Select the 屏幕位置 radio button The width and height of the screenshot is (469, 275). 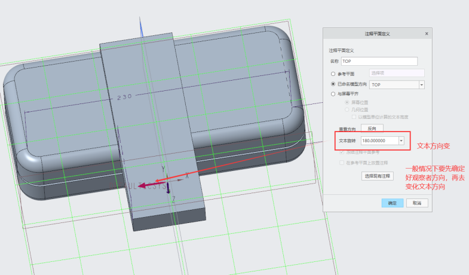pos(347,103)
